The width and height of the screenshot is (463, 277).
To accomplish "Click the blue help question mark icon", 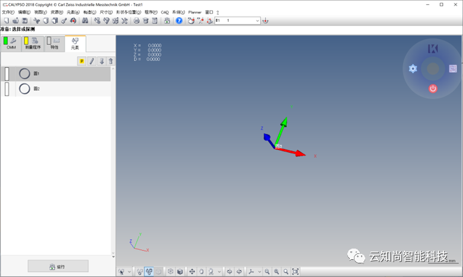I will [x=179, y=21].
